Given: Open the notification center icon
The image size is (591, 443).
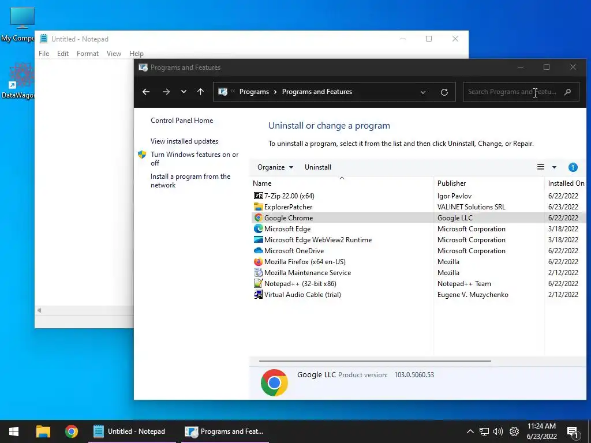Looking at the screenshot, I should pyautogui.click(x=573, y=432).
